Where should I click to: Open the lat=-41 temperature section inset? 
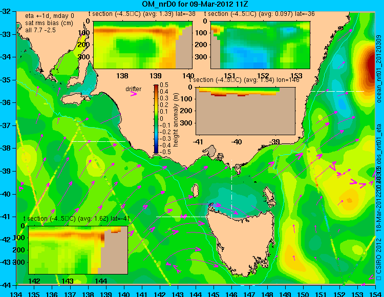tap(78, 250)
